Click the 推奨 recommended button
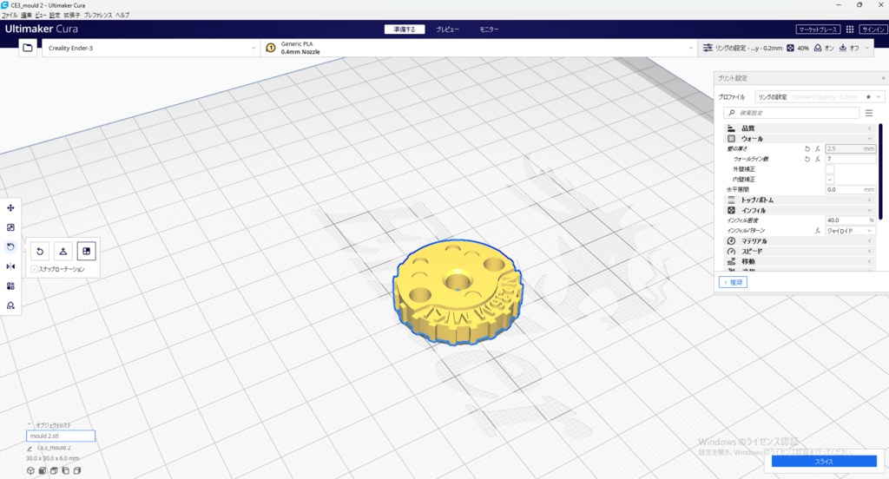The image size is (889, 479). (x=733, y=282)
